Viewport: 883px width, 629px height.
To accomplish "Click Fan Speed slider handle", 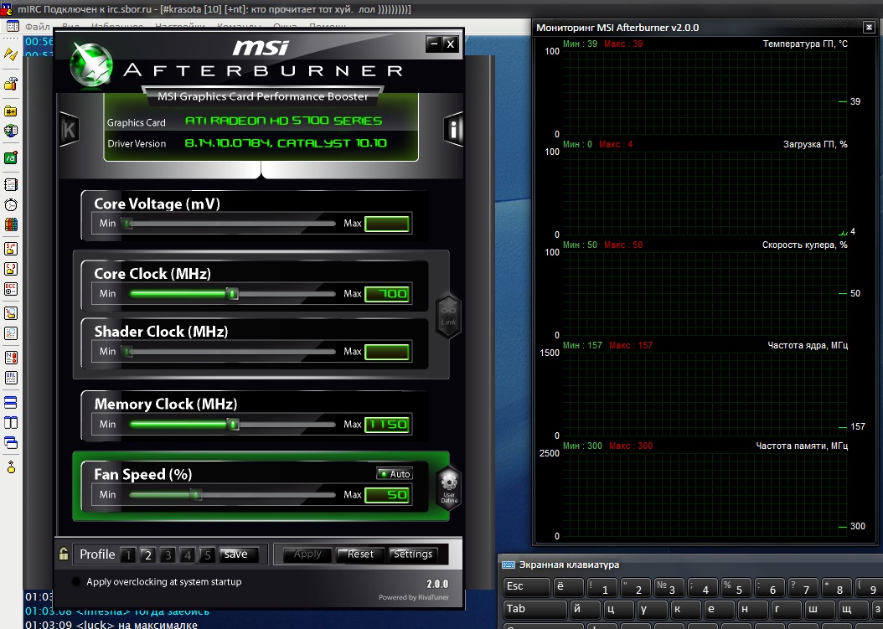I will tap(196, 494).
